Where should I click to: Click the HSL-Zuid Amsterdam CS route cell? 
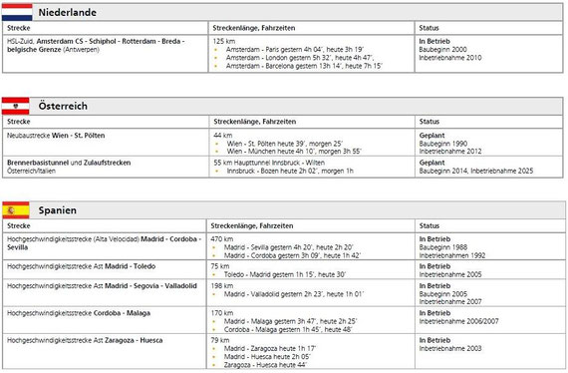click(106, 54)
